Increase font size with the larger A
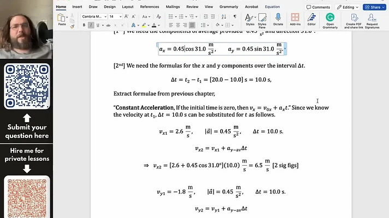Viewport: 389px width, 218px height. 126,16
